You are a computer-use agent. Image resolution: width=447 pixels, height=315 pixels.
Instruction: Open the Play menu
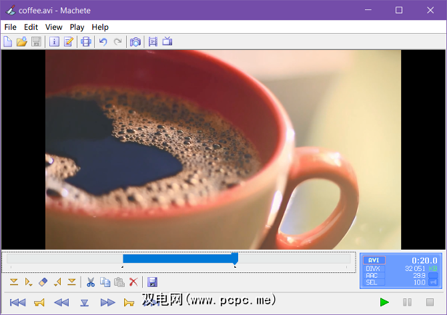coord(77,27)
